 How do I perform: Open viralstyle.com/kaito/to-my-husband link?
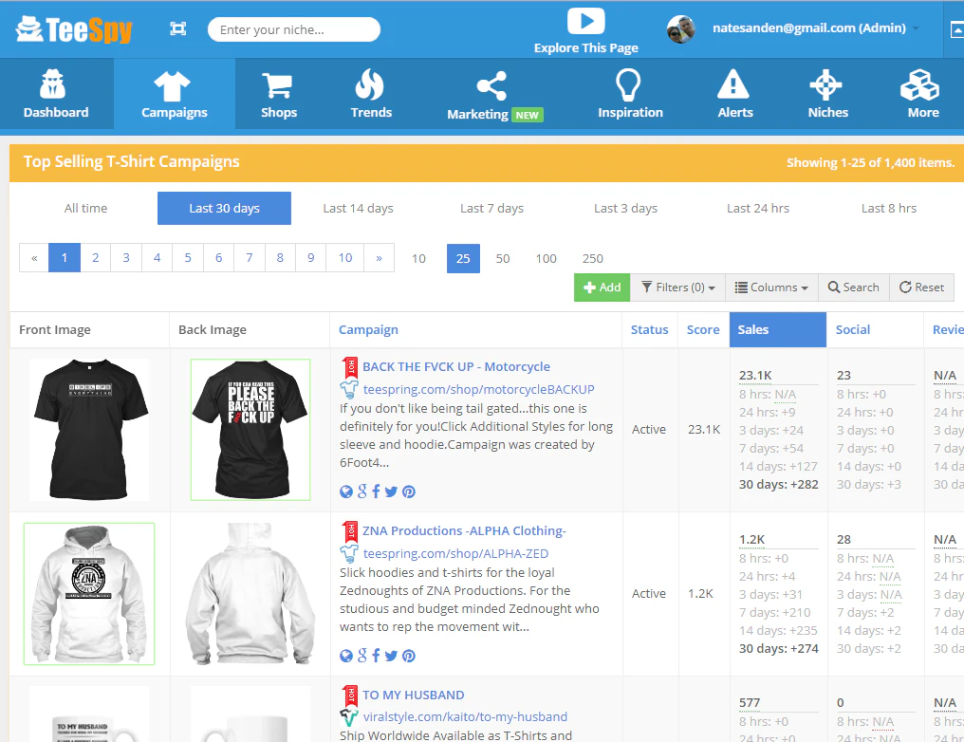pos(466,716)
